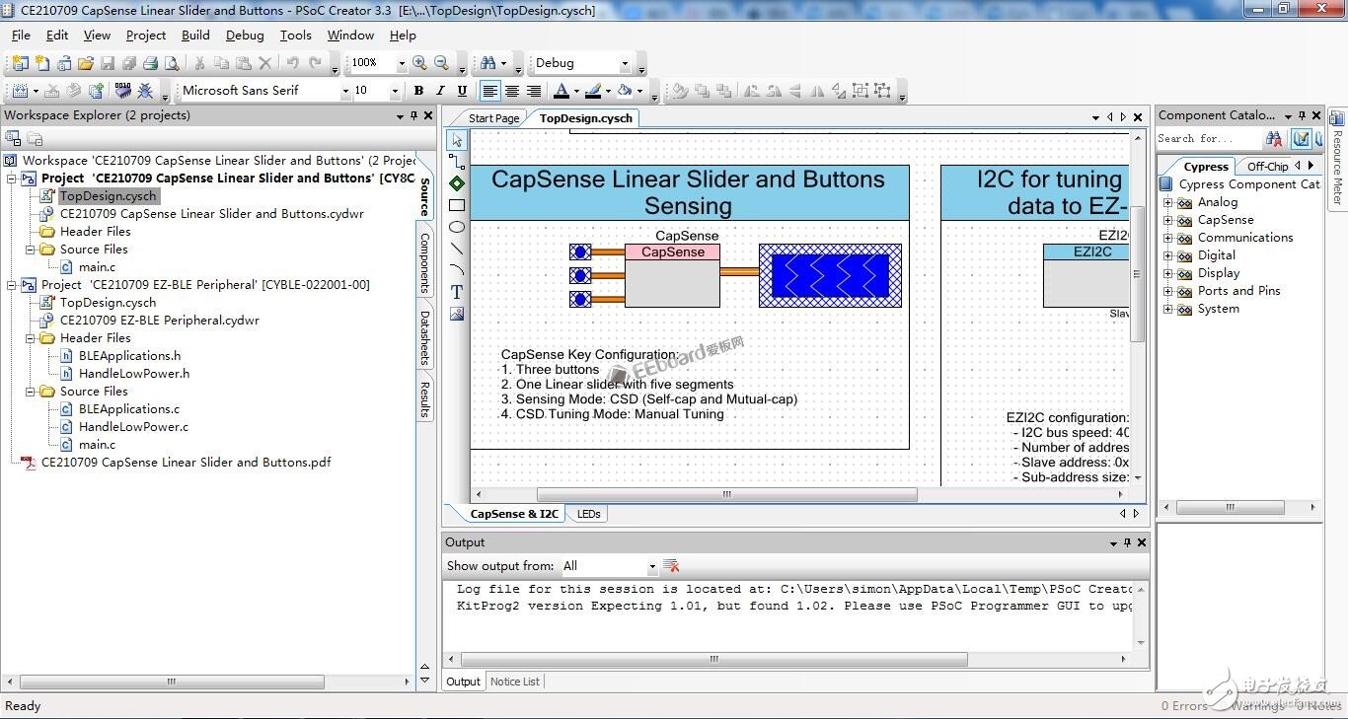Image resolution: width=1348 pixels, height=719 pixels.
Task: Toggle center text alignment
Action: tap(512, 91)
